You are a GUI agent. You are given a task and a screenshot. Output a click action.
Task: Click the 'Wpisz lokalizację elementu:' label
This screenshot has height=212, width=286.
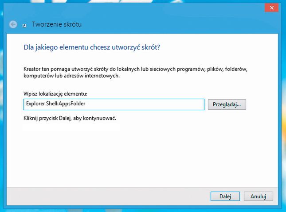click(x=55, y=94)
